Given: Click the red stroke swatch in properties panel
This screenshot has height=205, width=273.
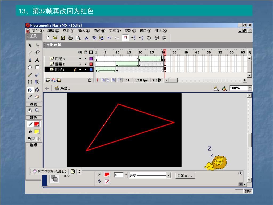Looking at the screenshot, I should [x=107, y=175].
